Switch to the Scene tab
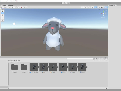The width and height of the screenshot is (121, 91). click(x=4, y=5)
